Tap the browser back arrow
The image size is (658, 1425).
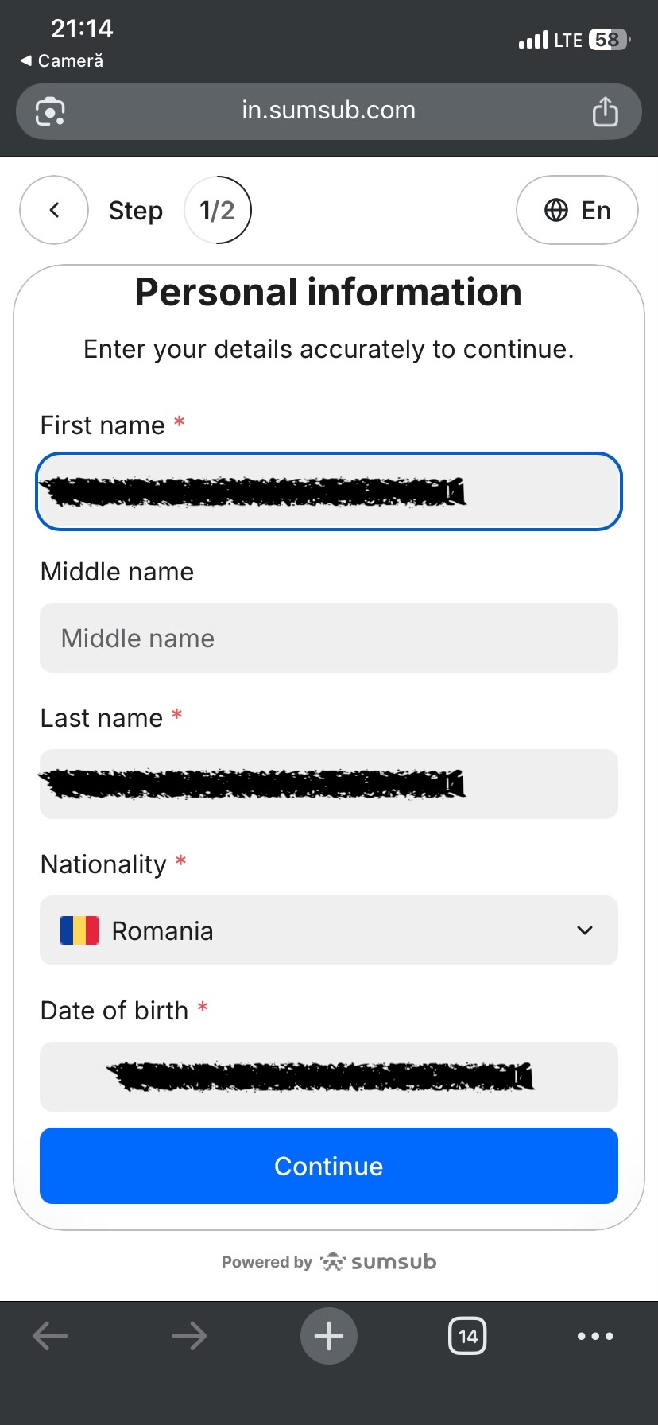[x=50, y=1336]
